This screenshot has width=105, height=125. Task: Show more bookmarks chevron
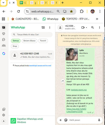click(97, 19)
